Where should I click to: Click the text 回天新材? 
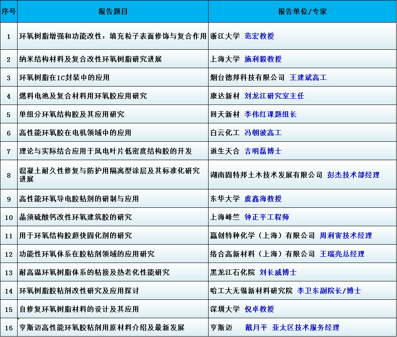click(x=225, y=115)
